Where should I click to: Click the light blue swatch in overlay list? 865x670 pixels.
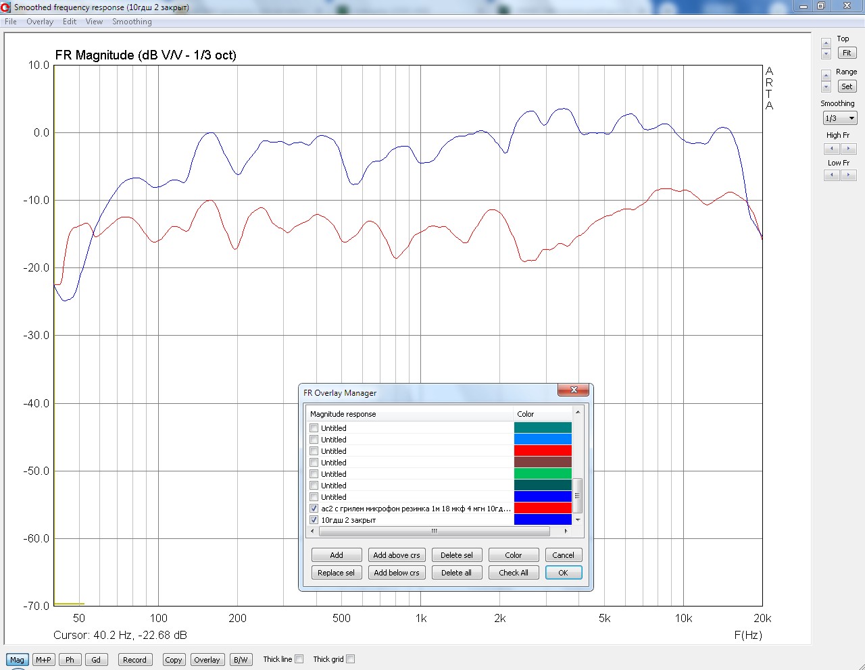pos(543,439)
